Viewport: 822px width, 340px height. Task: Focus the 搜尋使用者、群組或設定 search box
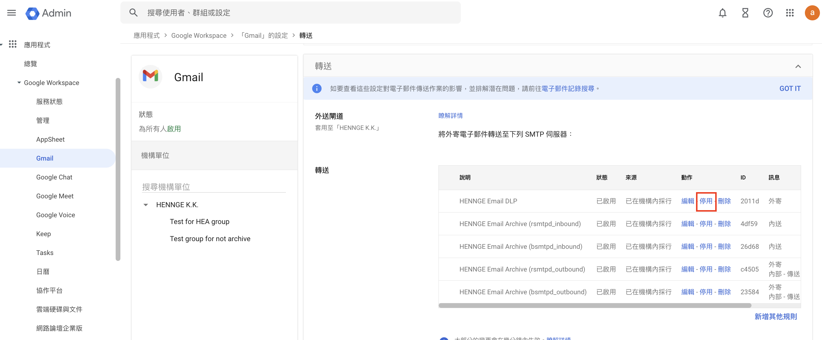[x=290, y=13]
